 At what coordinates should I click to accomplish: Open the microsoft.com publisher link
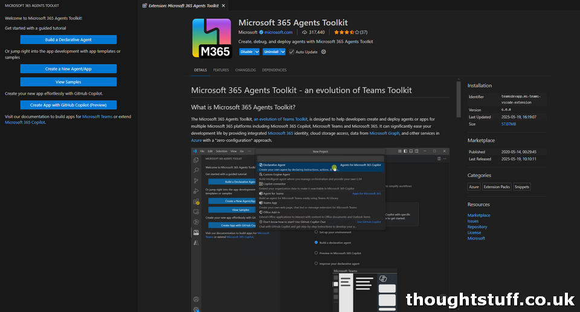[x=278, y=32]
